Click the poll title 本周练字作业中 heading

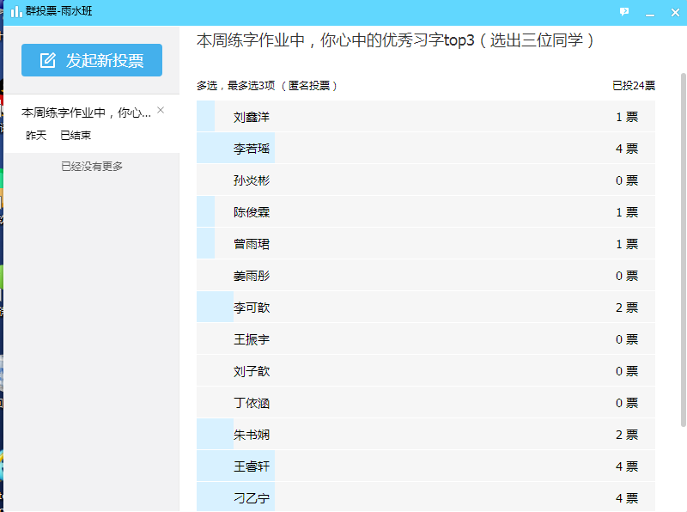point(395,40)
